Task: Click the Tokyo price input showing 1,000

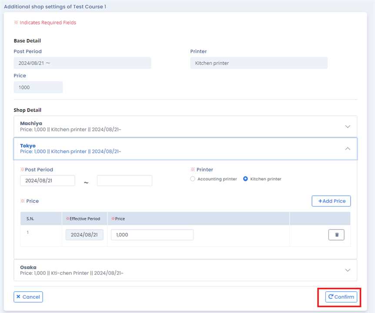Action: [152, 235]
